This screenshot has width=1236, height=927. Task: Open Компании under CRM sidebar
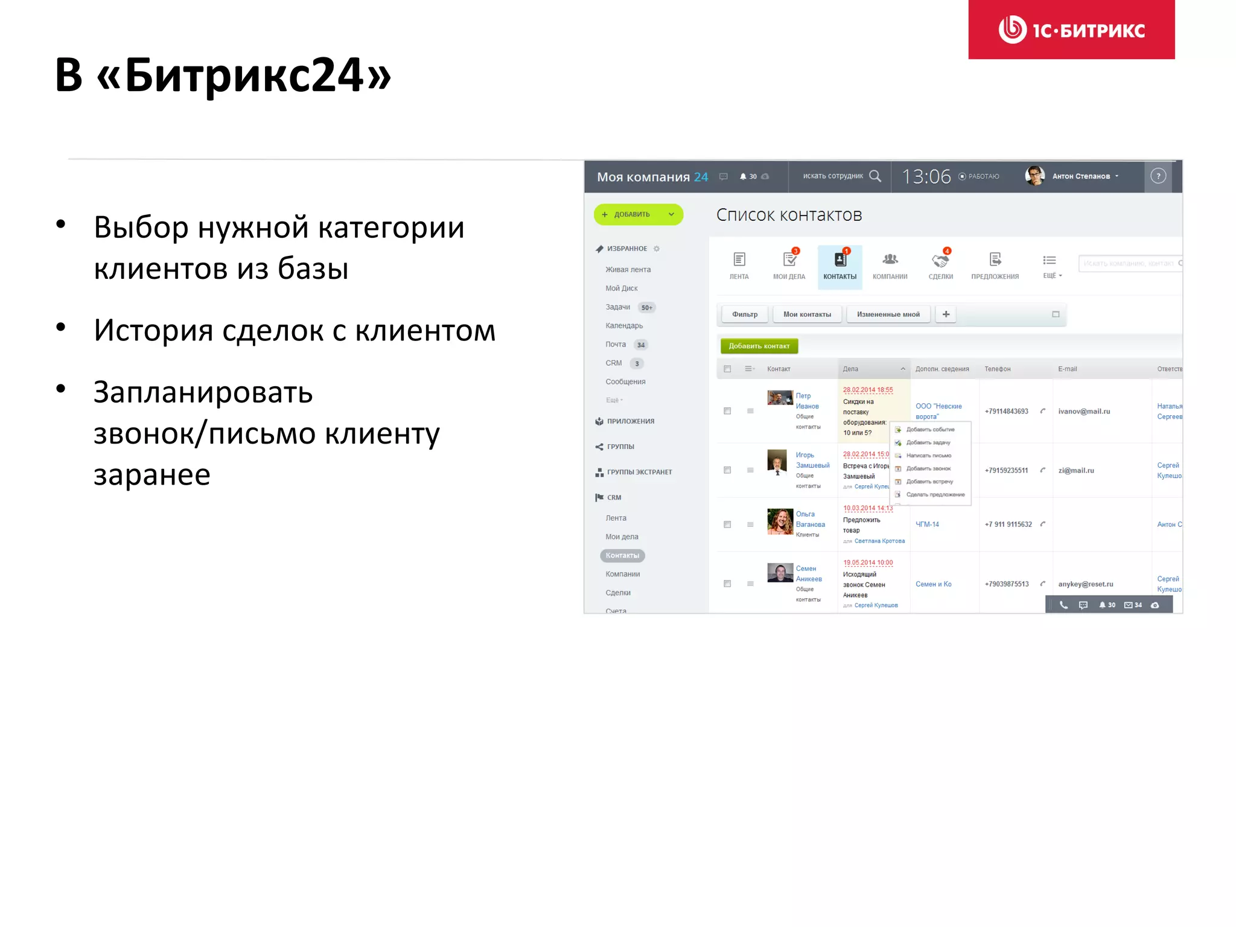(623, 574)
